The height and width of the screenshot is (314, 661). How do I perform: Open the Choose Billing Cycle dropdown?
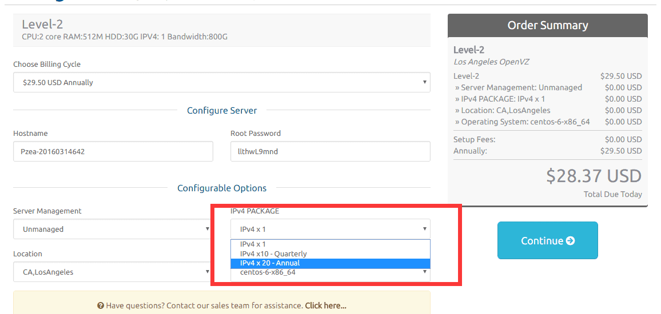pyautogui.click(x=221, y=82)
